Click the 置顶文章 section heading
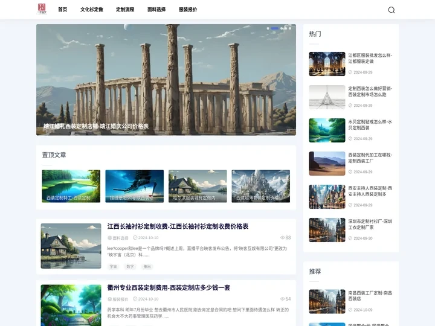Viewport: 435px width, 326px height. pos(54,155)
